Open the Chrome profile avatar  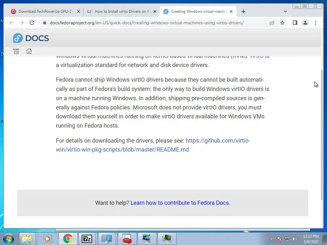click(x=305, y=23)
